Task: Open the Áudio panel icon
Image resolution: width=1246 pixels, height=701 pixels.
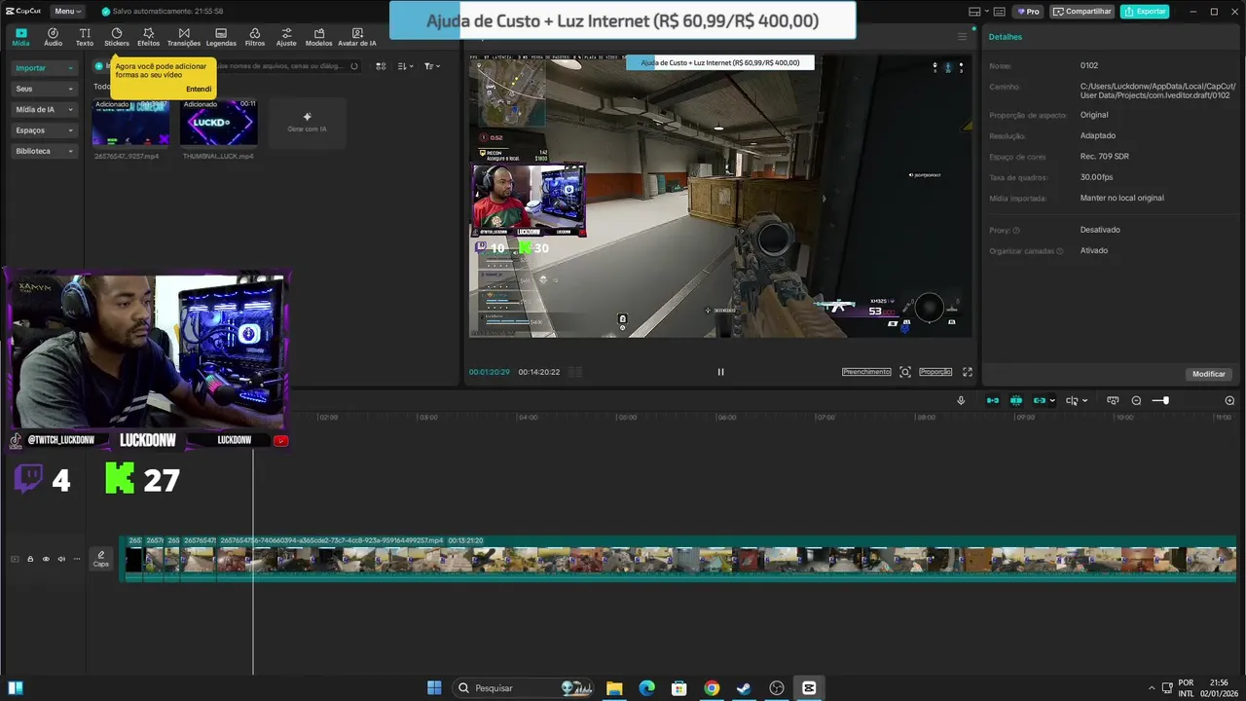Action: coord(53,37)
